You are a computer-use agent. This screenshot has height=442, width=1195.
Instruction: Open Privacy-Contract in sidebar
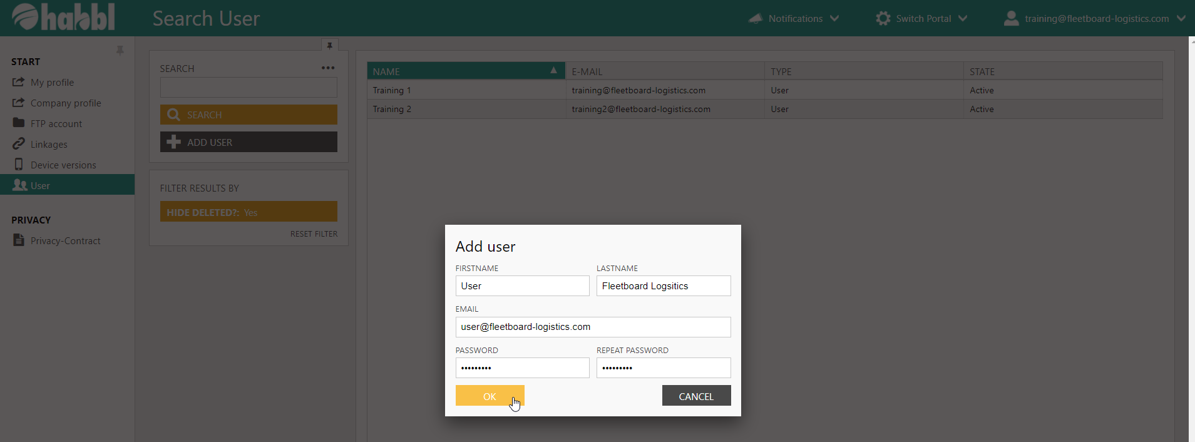point(65,240)
